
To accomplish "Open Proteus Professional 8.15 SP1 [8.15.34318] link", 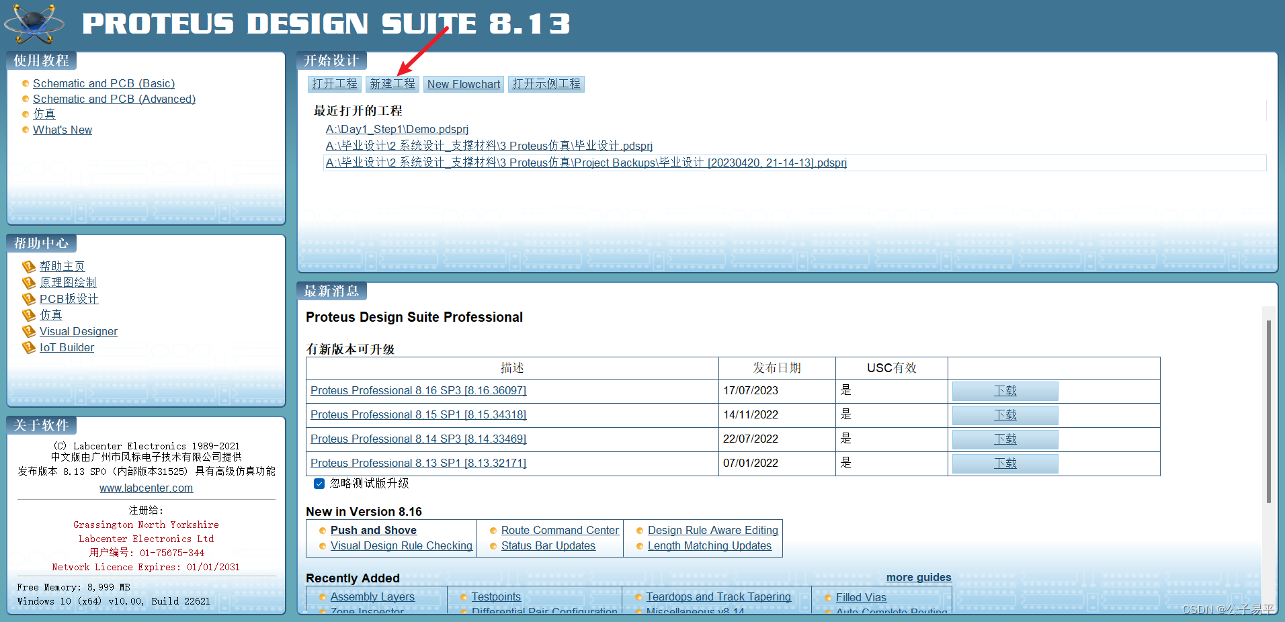I will (418, 415).
